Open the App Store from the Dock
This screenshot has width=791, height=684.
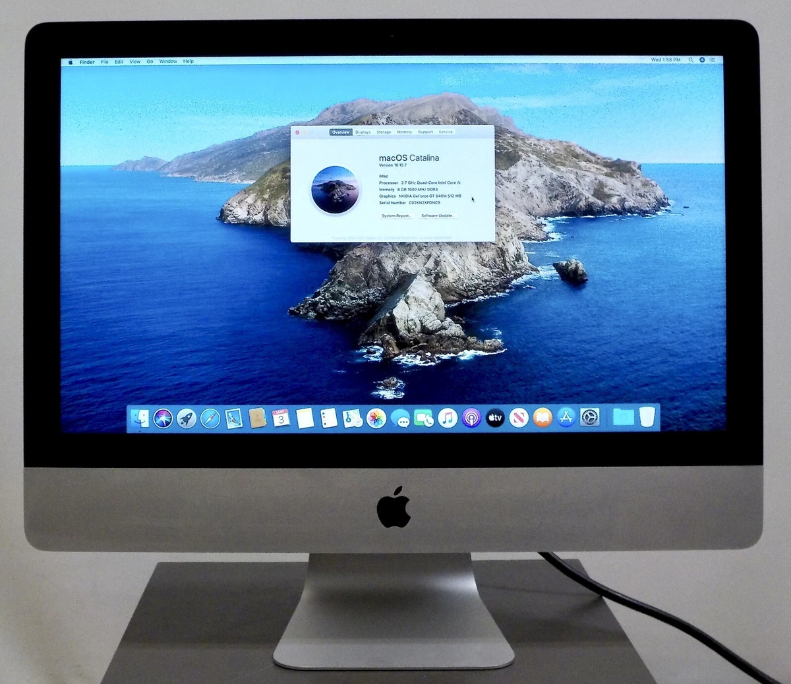coord(566,417)
